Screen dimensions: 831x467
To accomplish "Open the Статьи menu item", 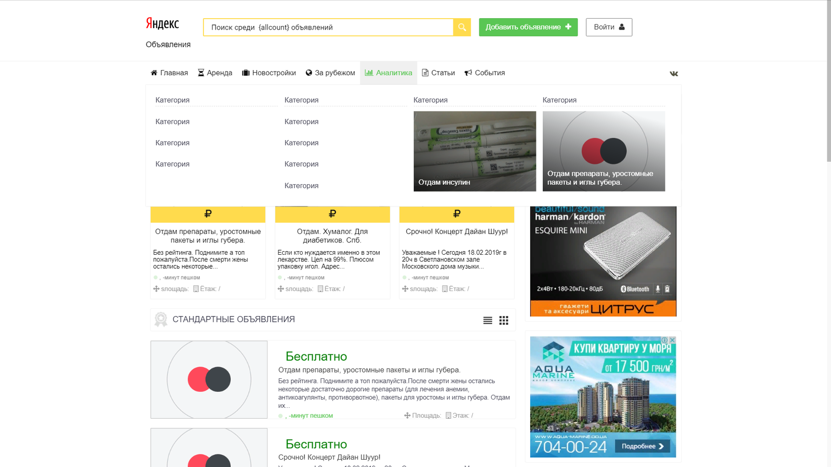I will coord(438,73).
